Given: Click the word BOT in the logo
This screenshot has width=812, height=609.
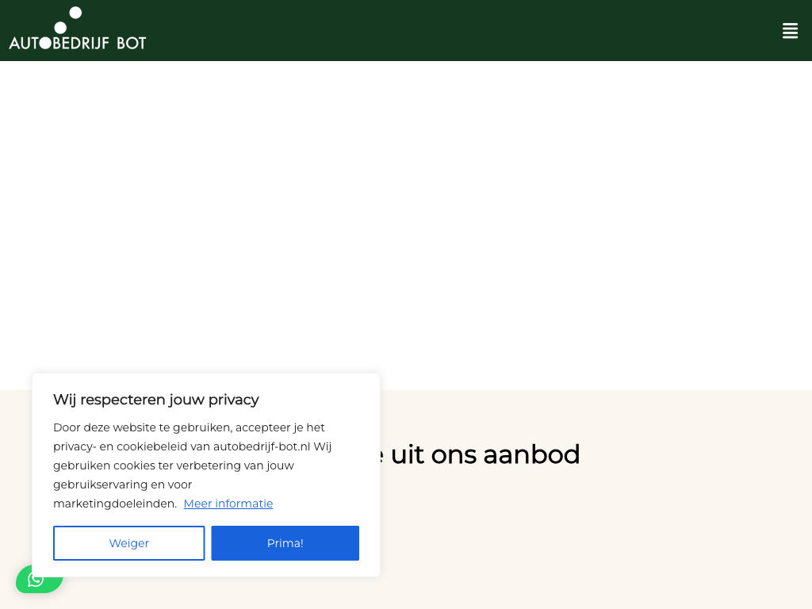Looking at the screenshot, I should [x=131, y=43].
